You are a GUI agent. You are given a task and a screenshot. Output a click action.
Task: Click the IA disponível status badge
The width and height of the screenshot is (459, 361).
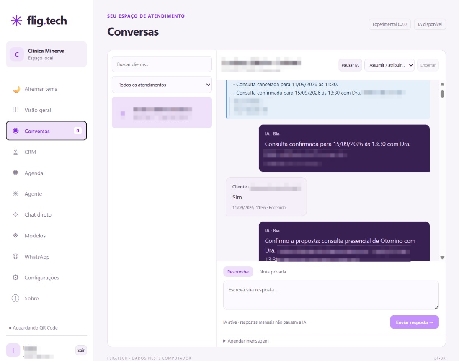click(x=430, y=24)
